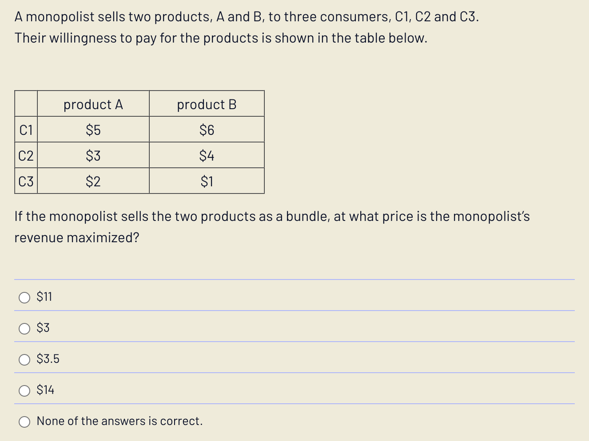Click the C1 row label cell
This screenshot has width=589, height=441.
pyautogui.click(x=26, y=130)
